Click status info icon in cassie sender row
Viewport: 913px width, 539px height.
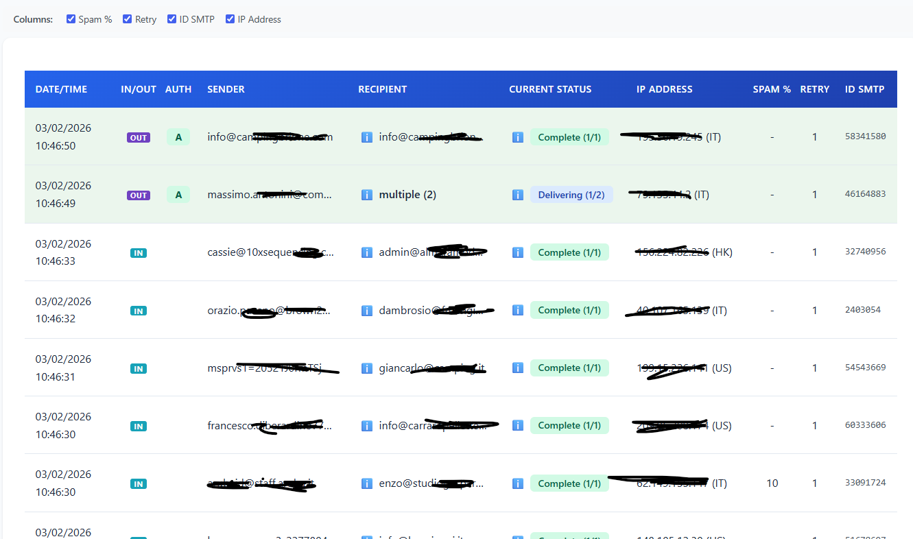pyautogui.click(x=518, y=253)
